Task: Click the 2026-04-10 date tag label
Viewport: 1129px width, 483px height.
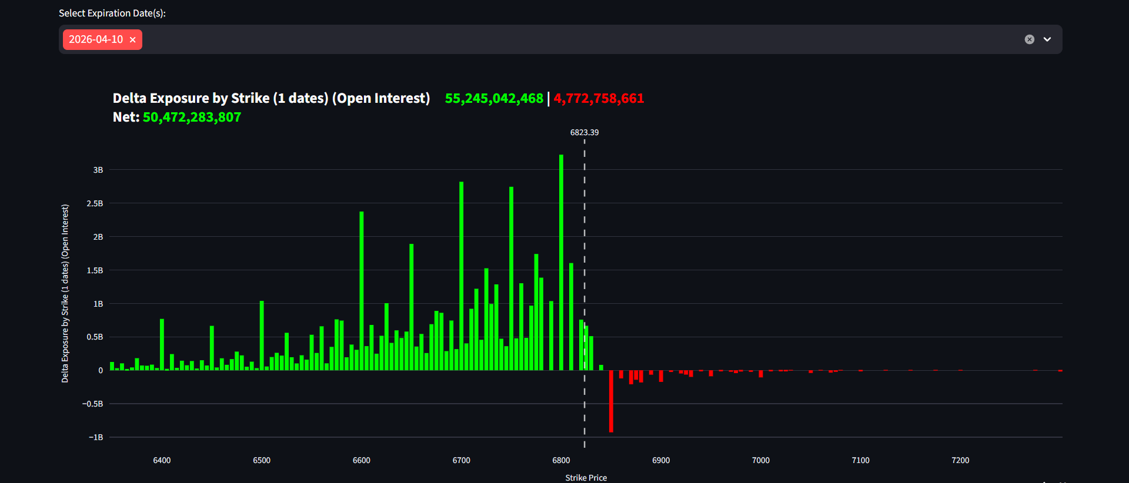Action: click(x=96, y=39)
